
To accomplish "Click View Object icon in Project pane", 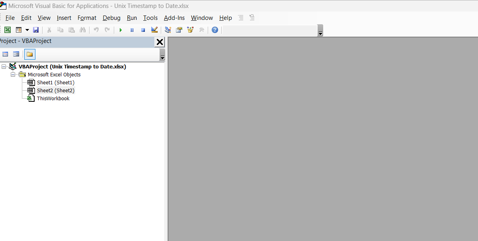I will [x=16, y=54].
